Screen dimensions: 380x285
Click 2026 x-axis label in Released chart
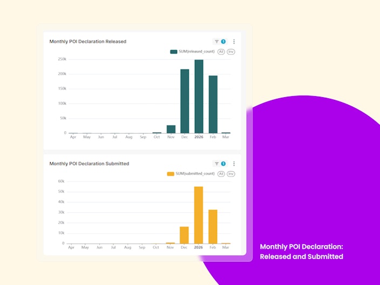click(x=199, y=137)
